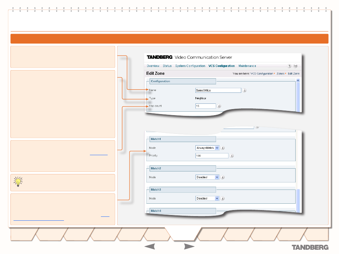Follow the Zones breadcrumb link
The width and height of the screenshot is (339, 254).
tap(280, 74)
